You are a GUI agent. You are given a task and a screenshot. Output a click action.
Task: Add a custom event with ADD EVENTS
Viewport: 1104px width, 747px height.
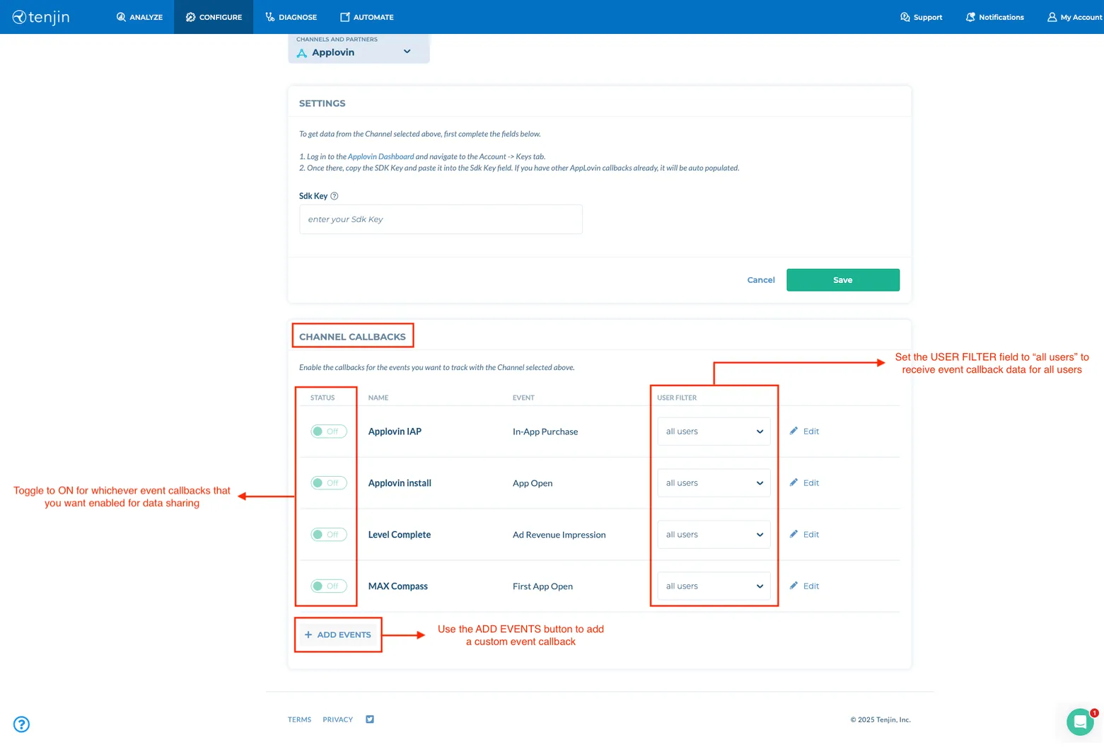[x=337, y=635]
